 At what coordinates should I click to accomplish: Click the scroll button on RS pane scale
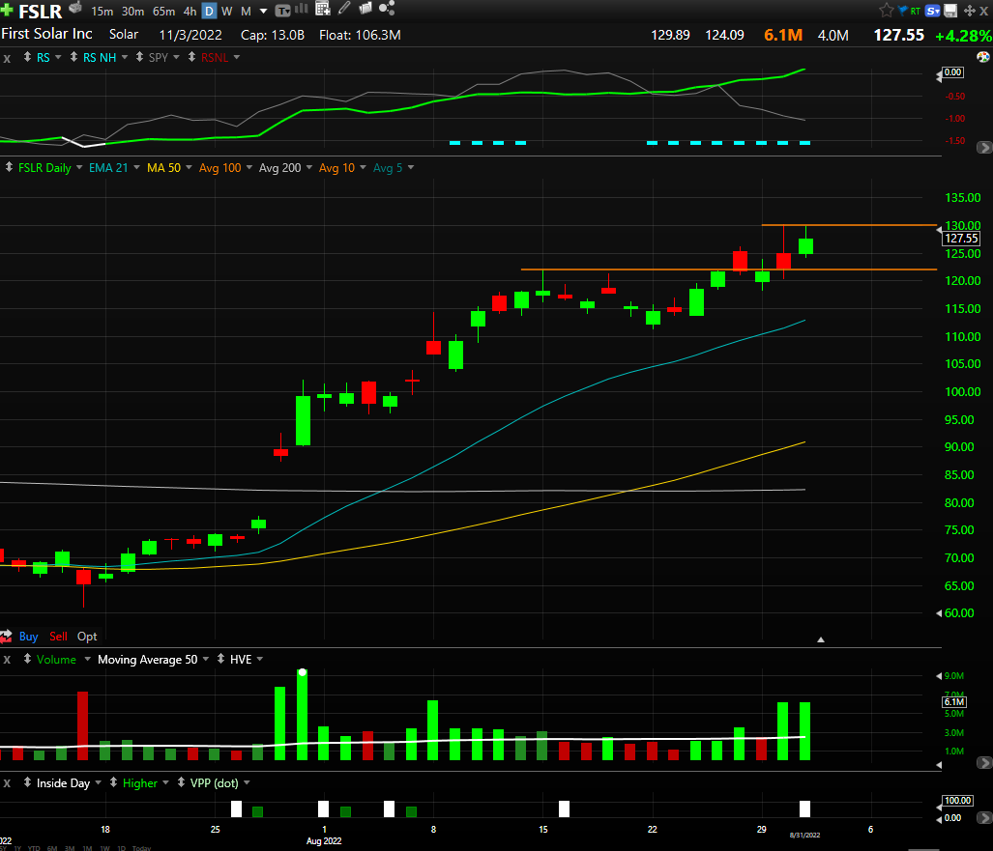984,148
